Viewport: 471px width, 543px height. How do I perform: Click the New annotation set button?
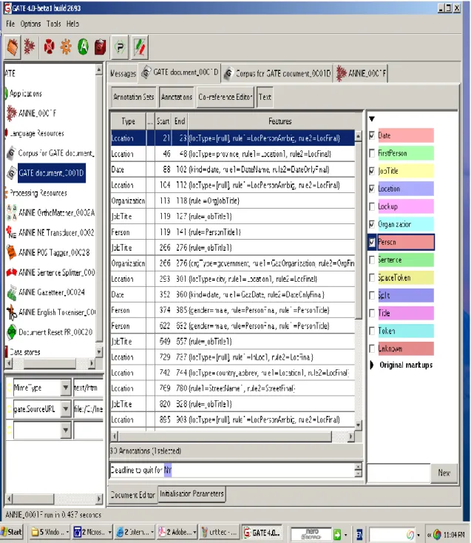pos(444,473)
